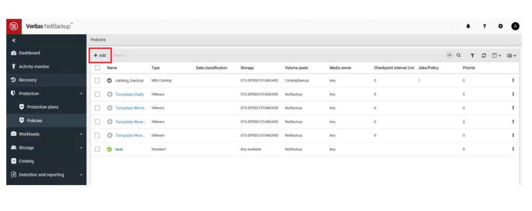This screenshot has width=532, height=211.
Task: Open row actions menu for Template-Daily
Action: [513, 94]
